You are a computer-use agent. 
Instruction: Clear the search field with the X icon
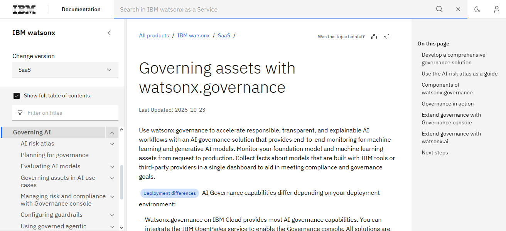458,9
